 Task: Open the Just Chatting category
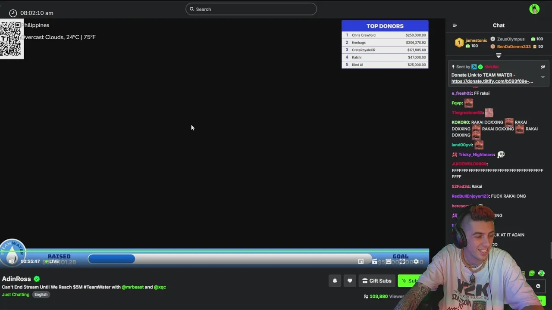point(16,294)
